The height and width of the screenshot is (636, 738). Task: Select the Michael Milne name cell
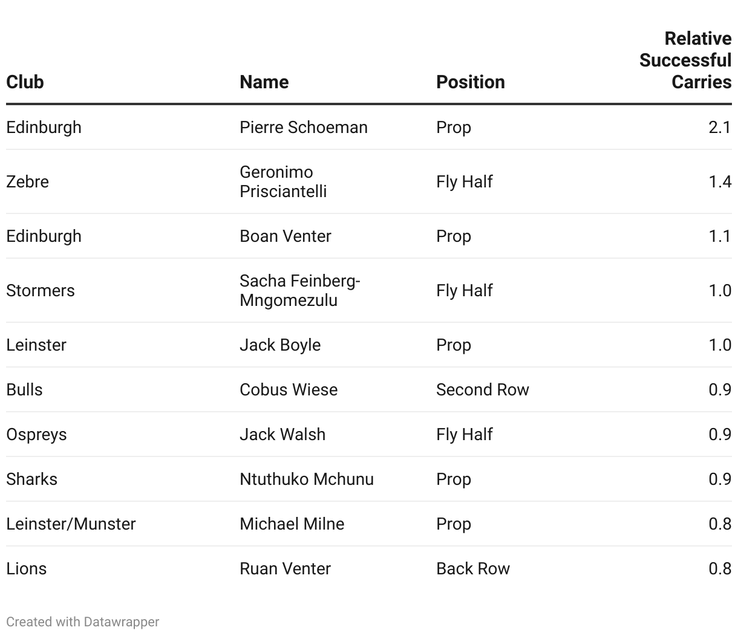click(292, 524)
